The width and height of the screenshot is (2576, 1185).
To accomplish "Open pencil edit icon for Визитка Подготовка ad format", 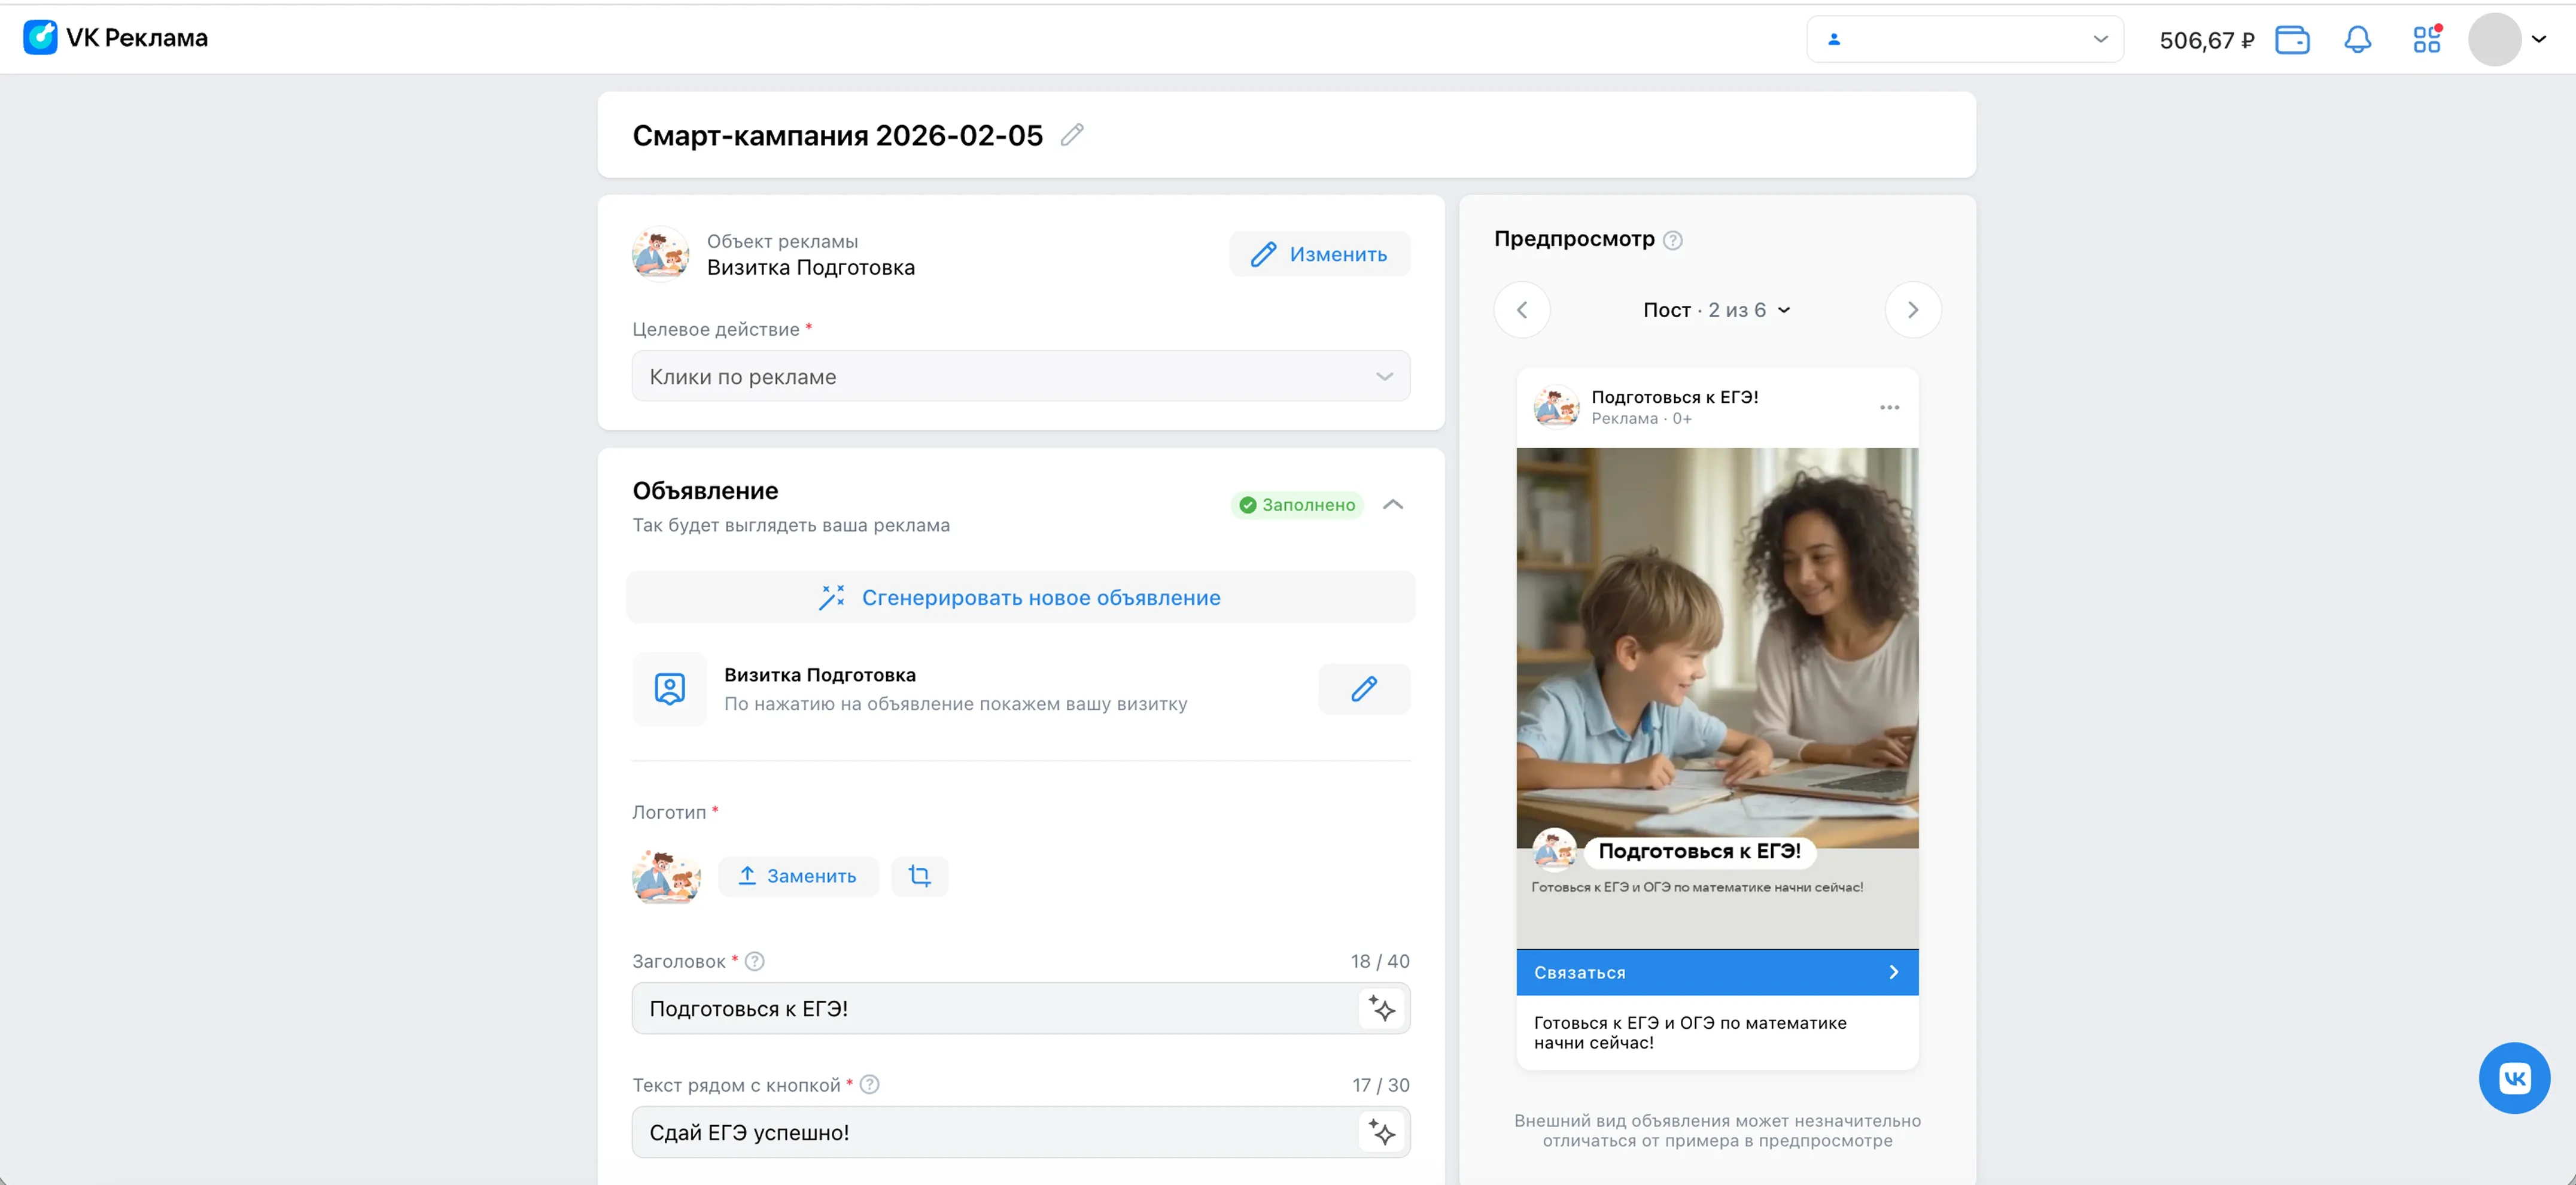I will 1364,689.
